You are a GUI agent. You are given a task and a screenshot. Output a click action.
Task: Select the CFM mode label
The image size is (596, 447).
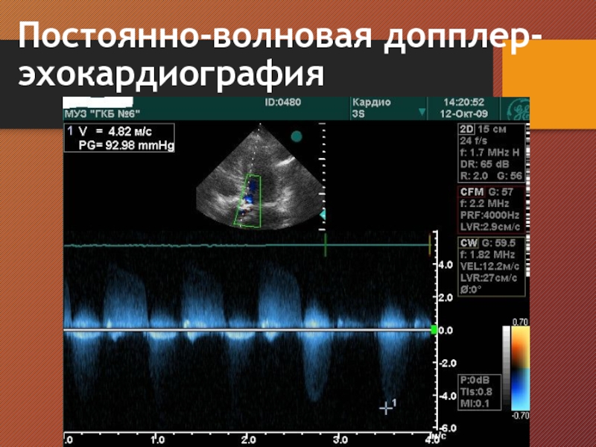[472, 192]
